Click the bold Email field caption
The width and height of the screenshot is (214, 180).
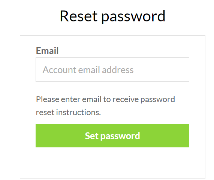pos(47,51)
